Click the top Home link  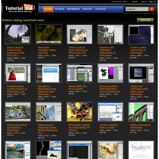[x=135, y=2]
